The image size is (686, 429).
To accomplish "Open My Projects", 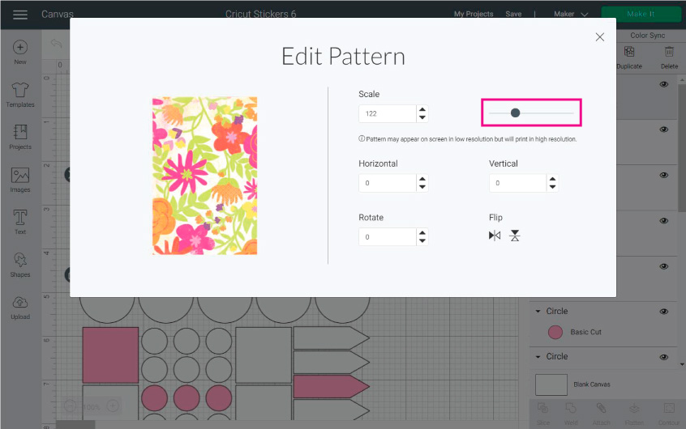I will tap(474, 14).
